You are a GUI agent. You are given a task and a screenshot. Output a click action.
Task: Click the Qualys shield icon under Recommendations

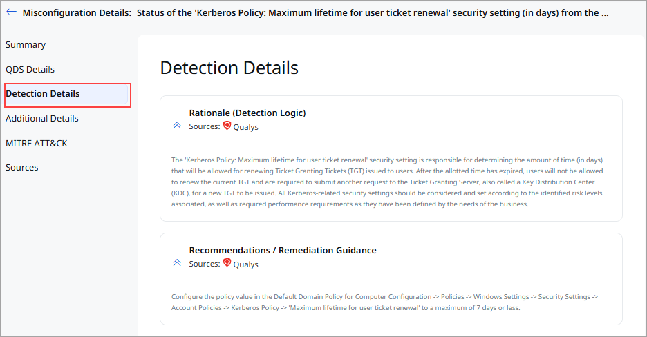(x=227, y=264)
